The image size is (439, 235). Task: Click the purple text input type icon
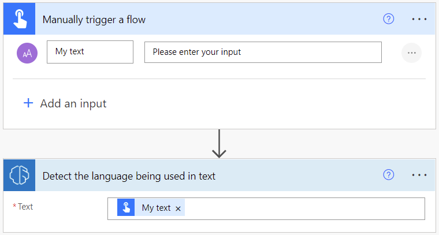27,53
